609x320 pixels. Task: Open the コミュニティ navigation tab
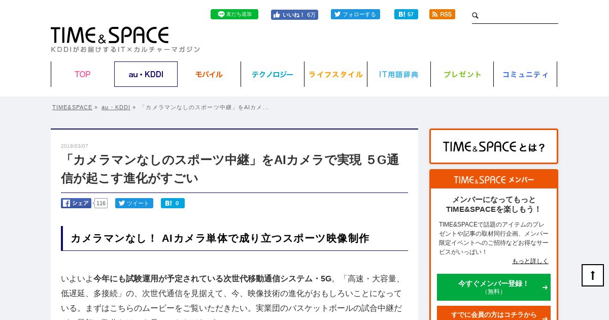(x=525, y=74)
